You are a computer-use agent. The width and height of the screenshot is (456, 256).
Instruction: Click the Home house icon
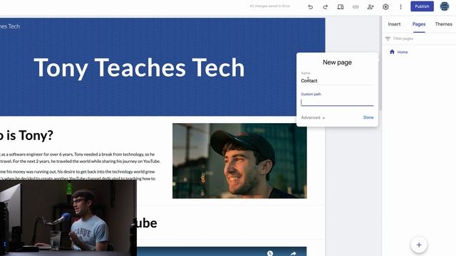point(392,52)
